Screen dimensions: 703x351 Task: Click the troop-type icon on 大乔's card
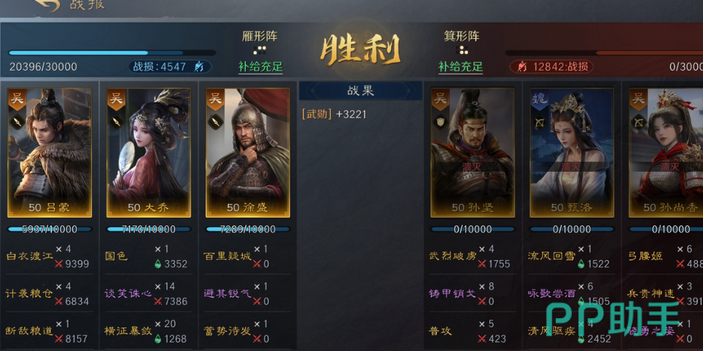point(116,121)
